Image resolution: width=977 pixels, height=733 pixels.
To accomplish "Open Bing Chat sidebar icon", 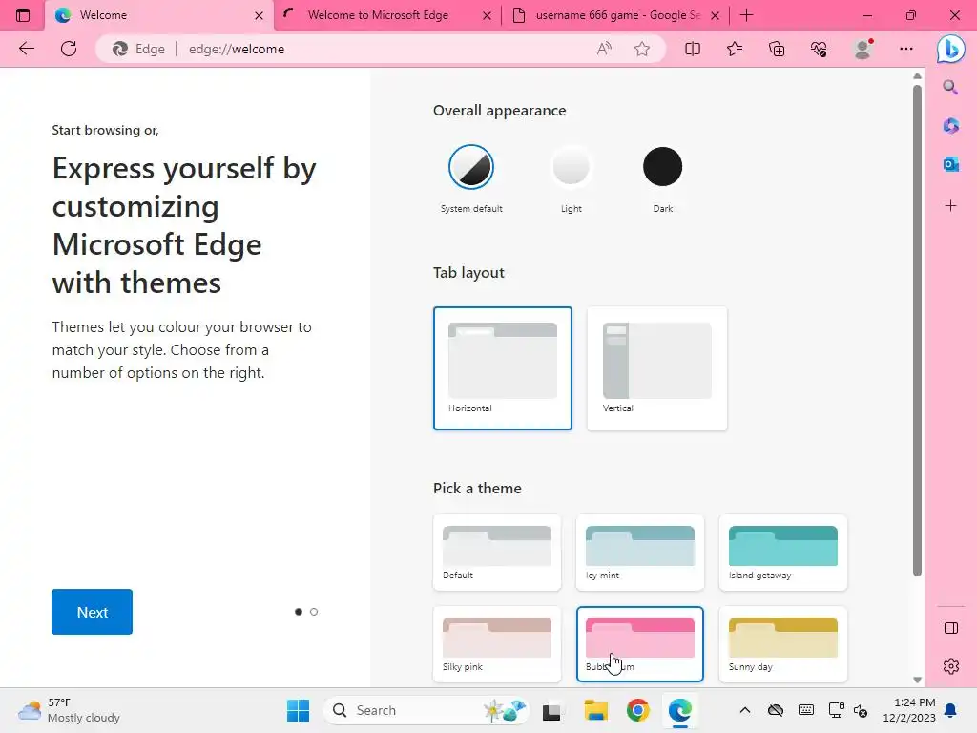I will click(x=951, y=49).
